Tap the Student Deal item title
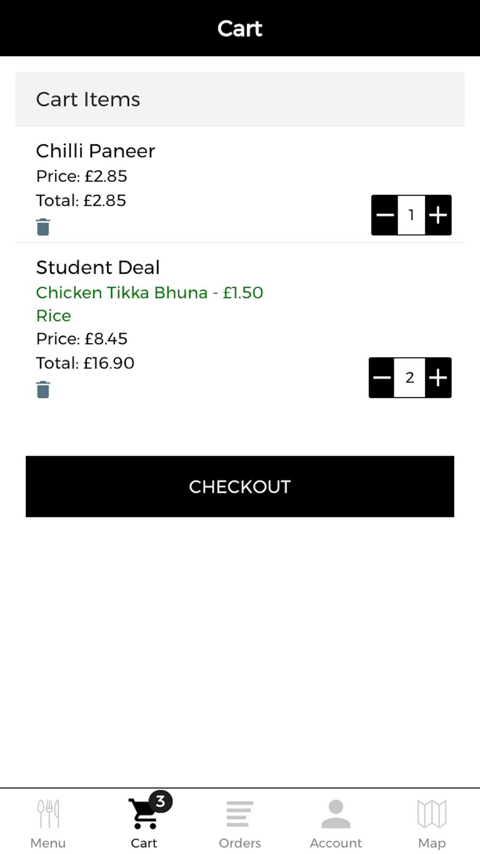This screenshot has width=480, height=854. click(x=98, y=267)
